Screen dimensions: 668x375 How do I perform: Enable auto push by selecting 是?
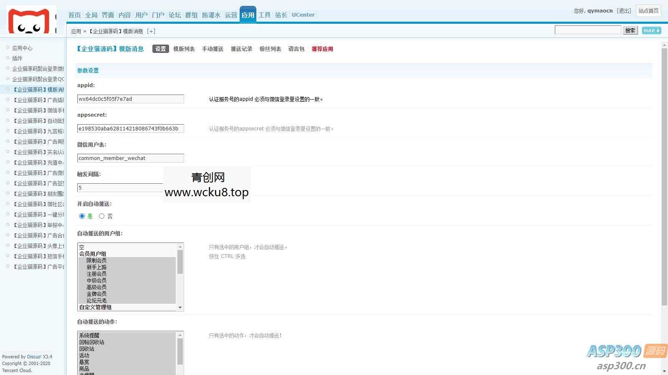(x=82, y=216)
